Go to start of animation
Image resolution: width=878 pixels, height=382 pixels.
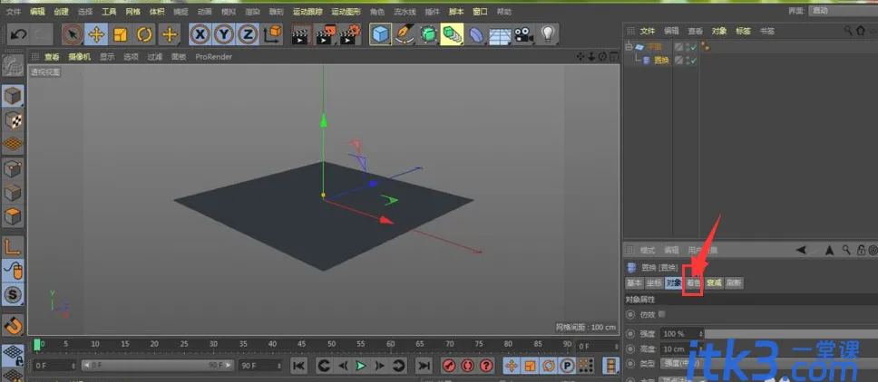pyautogui.click(x=299, y=366)
